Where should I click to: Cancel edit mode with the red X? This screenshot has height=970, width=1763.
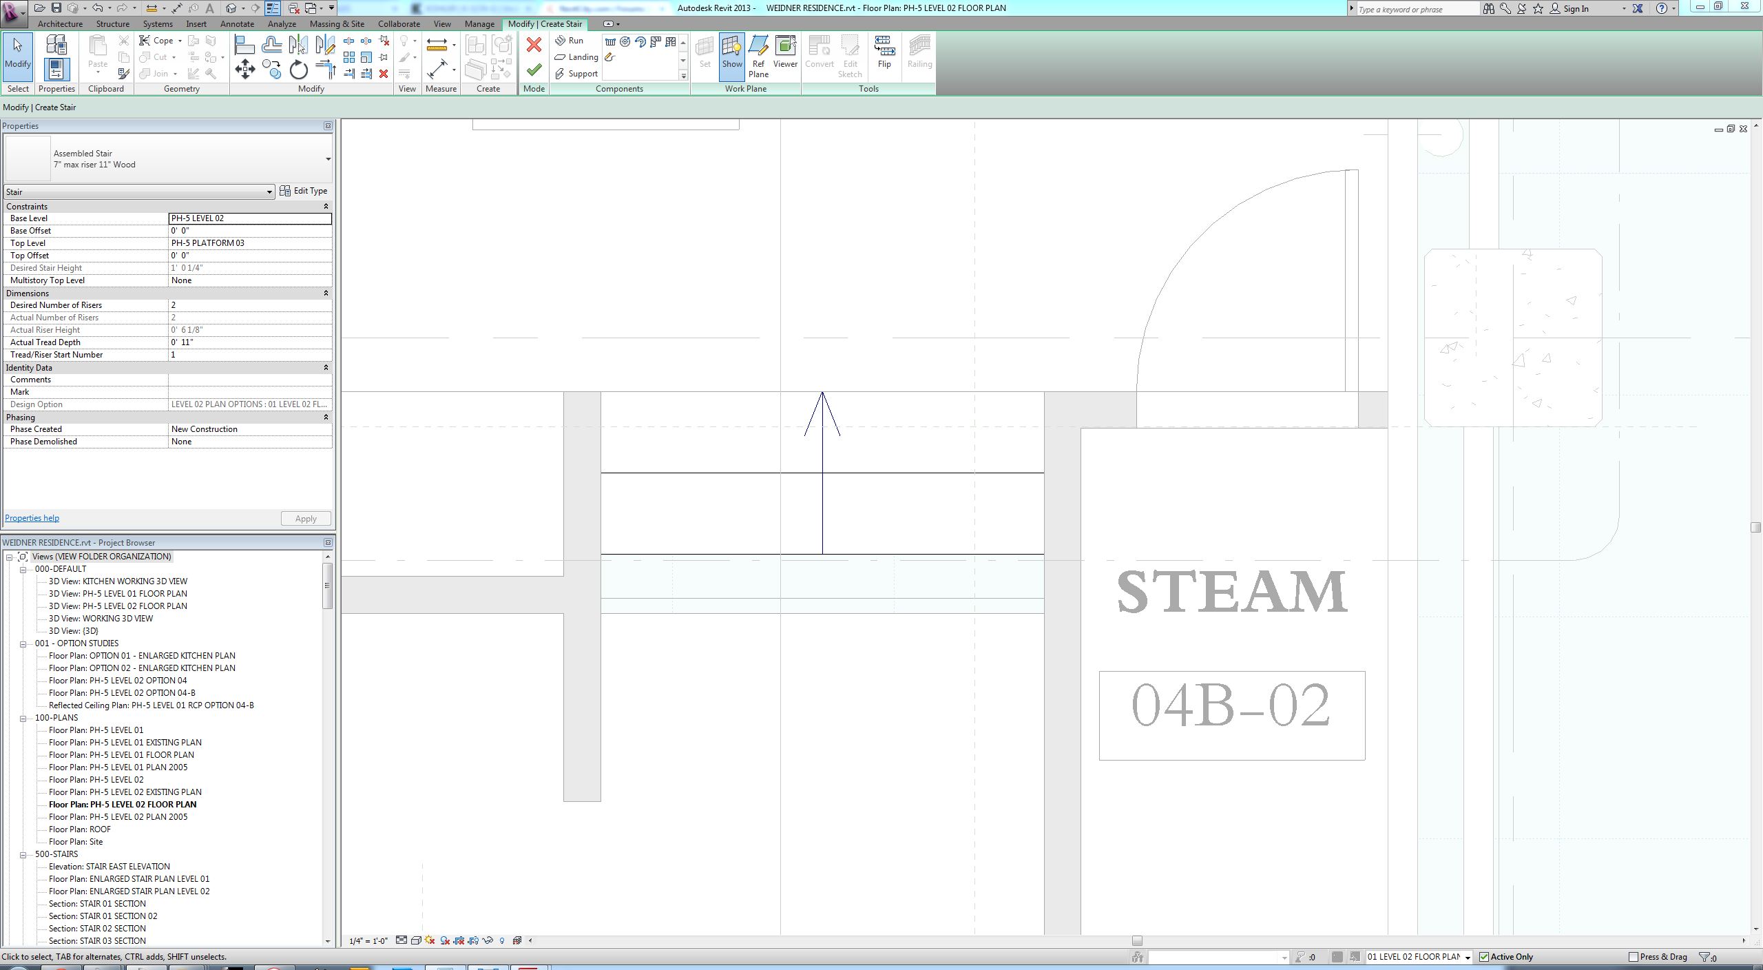(x=534, y=45)
